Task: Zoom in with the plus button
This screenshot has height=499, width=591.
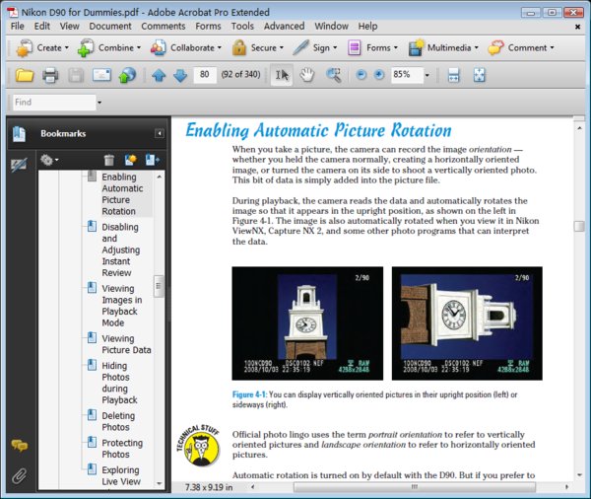Action: coord(379,75)
